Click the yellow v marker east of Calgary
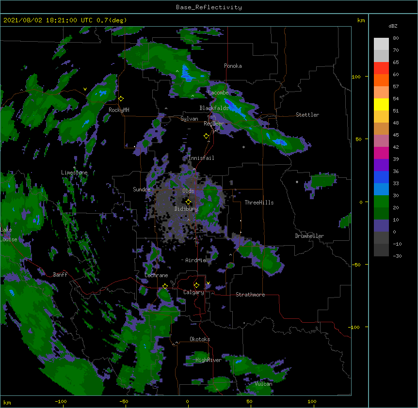The height and width of the screenshot is (408, 418). coord(208,283)
